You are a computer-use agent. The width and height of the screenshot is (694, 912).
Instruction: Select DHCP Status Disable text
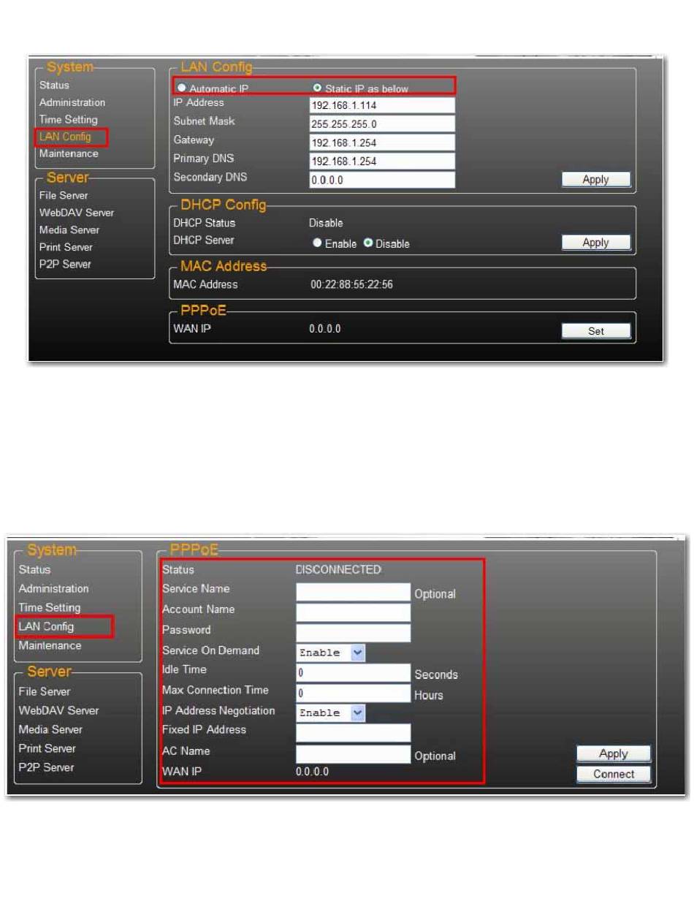tap(326, 223)
